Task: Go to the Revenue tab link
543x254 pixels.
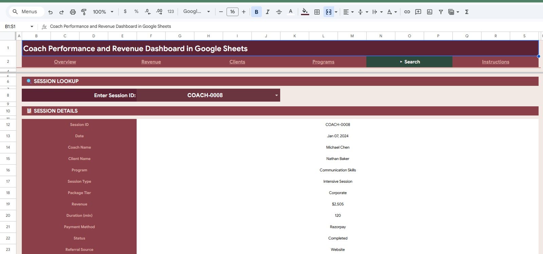Action: point(151,62)
